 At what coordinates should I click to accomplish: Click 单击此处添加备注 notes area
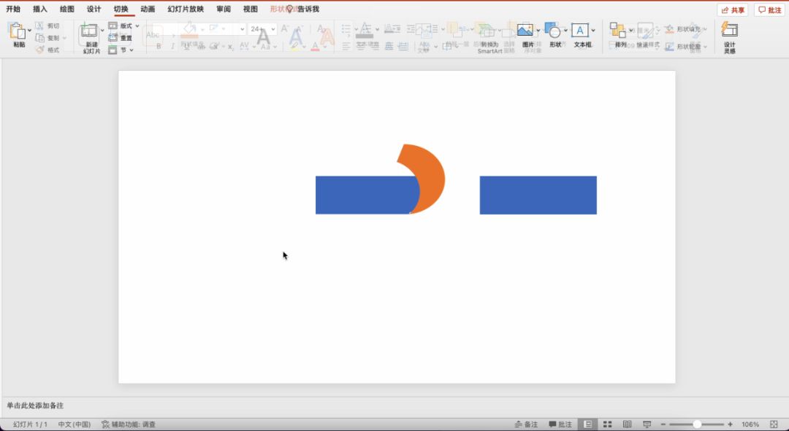point(35,405)
